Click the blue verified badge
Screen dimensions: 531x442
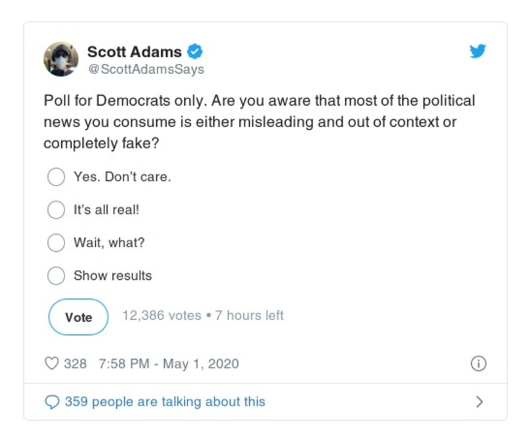[195, 51]
